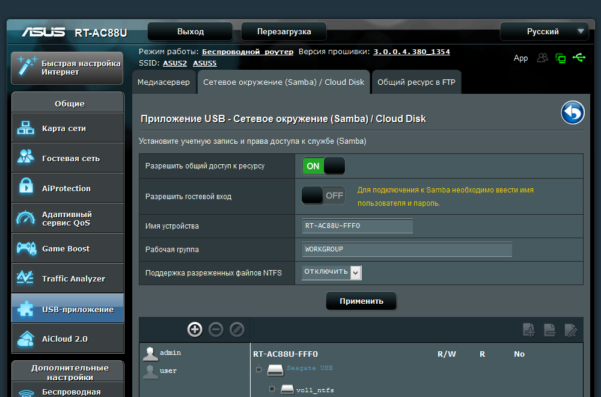601x397 pixels.
Task: Switch to the Samba / Cloud Disk tab
Action: 284,82
